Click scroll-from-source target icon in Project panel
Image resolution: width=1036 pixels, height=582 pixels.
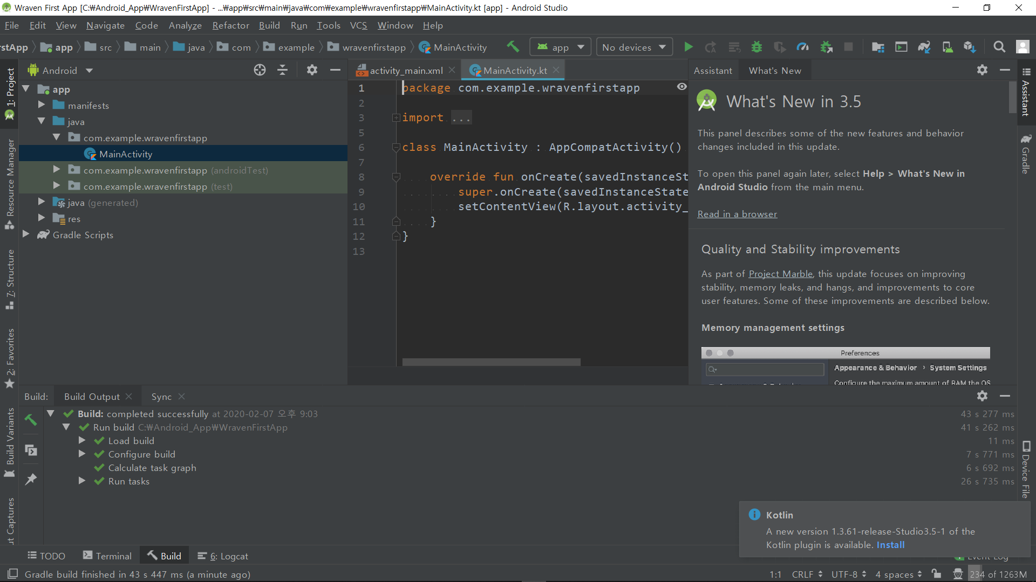pyautogui.click(x=260, y=70)
